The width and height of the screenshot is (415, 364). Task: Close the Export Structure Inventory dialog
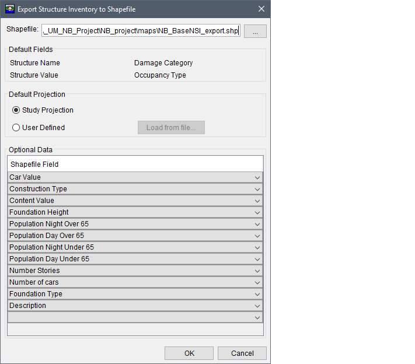(x=261, y=9)
